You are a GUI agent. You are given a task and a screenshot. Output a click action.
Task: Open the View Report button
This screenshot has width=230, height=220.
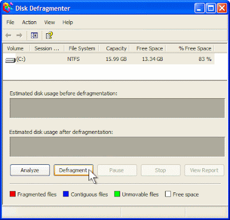click(204, 170)
